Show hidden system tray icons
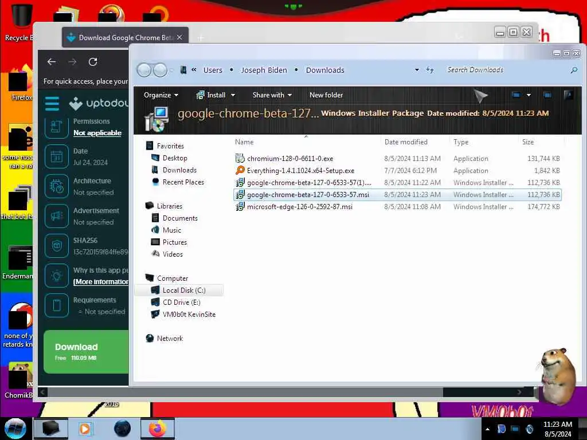Screen dimensions: 587x440 click(x=487, y=429)
